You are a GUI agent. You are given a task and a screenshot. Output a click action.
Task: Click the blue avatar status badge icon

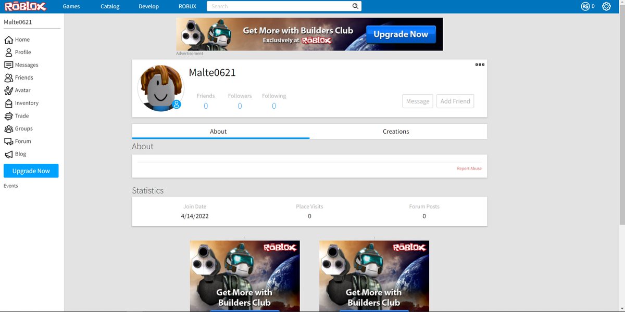click(x=177, y=105)
